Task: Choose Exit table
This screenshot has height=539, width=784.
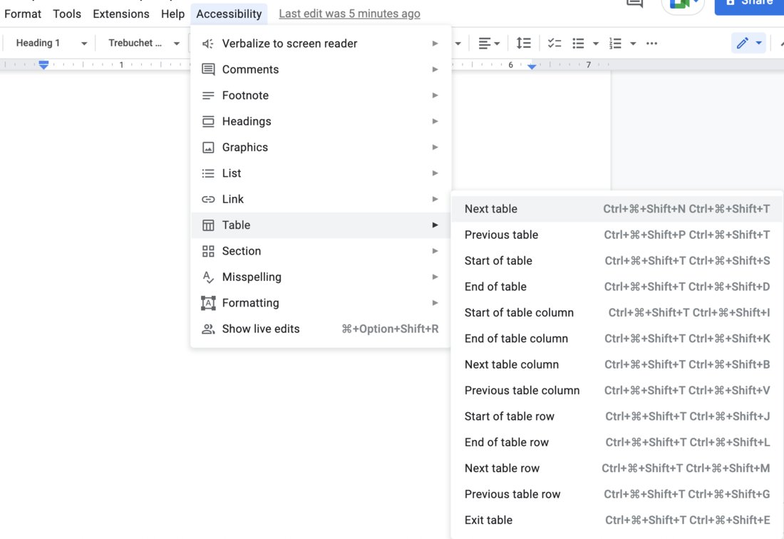Action: pos(617,520)
